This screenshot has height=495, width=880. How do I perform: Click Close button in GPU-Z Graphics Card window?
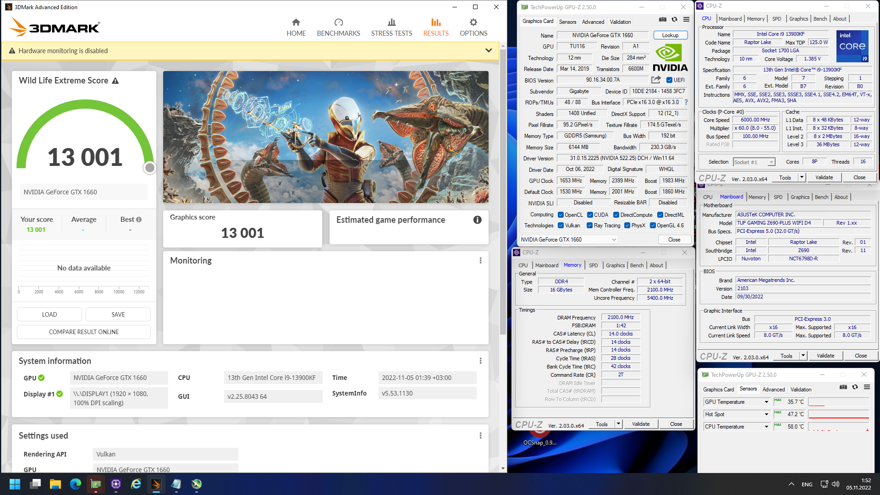674,240
